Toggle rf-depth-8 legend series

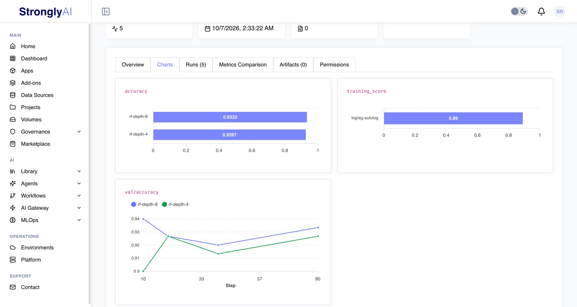[x=144, y=204]
